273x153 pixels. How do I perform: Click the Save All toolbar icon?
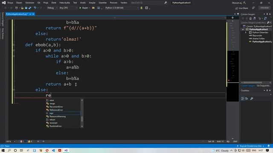tap(30, 8)
